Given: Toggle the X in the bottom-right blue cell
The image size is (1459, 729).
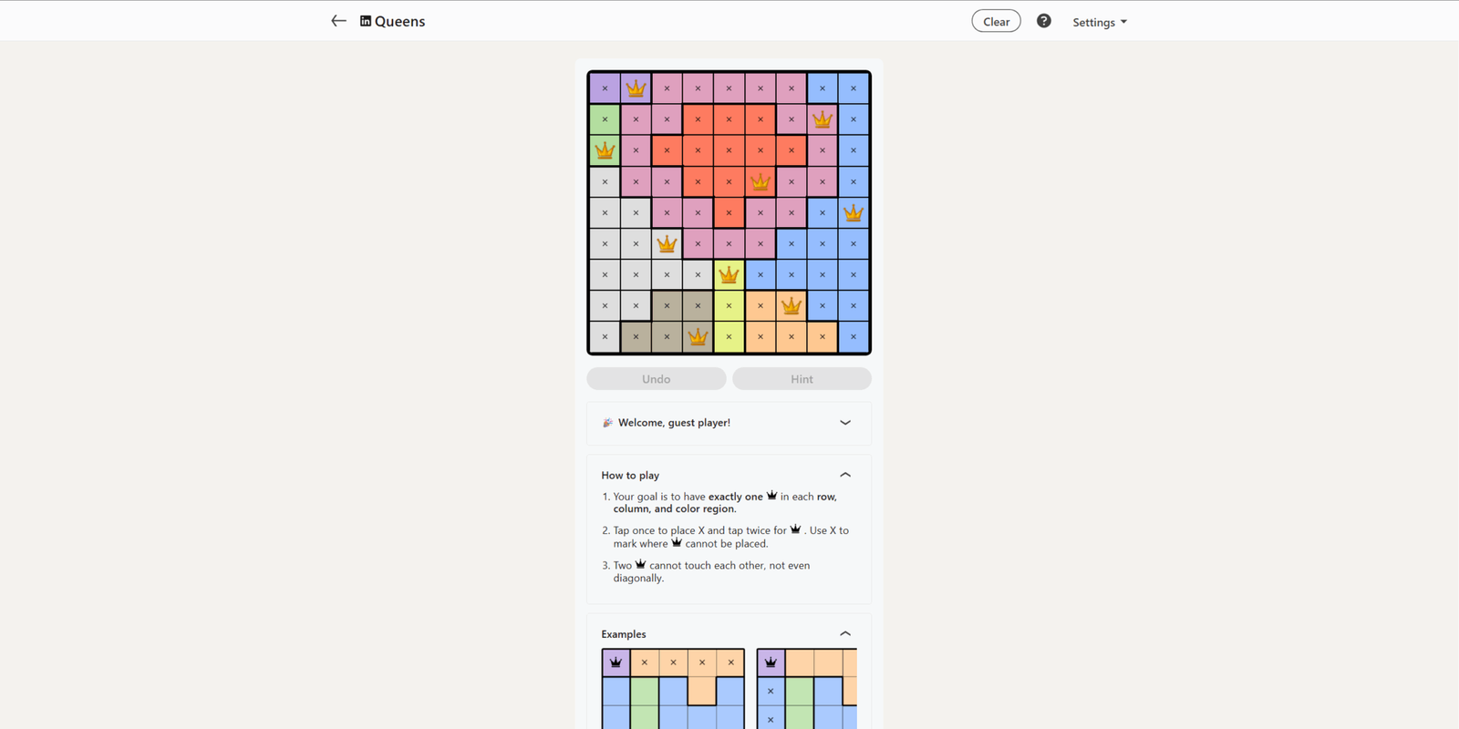Looking at the screenshot, I should [853, 336].
